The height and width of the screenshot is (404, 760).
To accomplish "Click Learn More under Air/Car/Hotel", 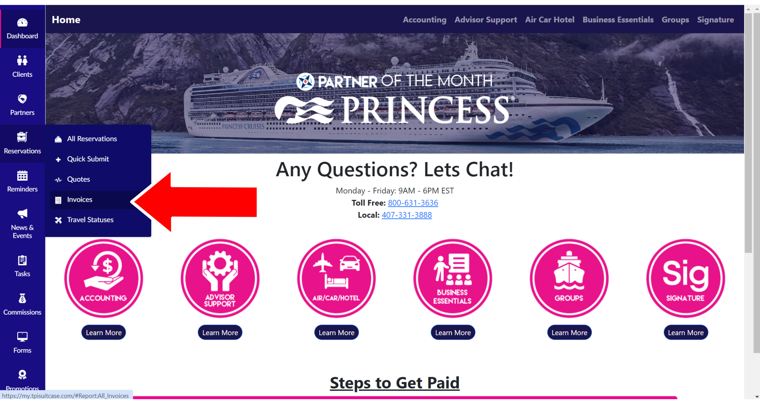I will [336, 332].
